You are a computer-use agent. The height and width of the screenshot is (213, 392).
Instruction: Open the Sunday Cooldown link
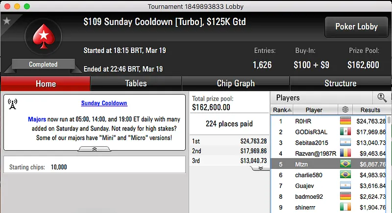click(104, 104)
